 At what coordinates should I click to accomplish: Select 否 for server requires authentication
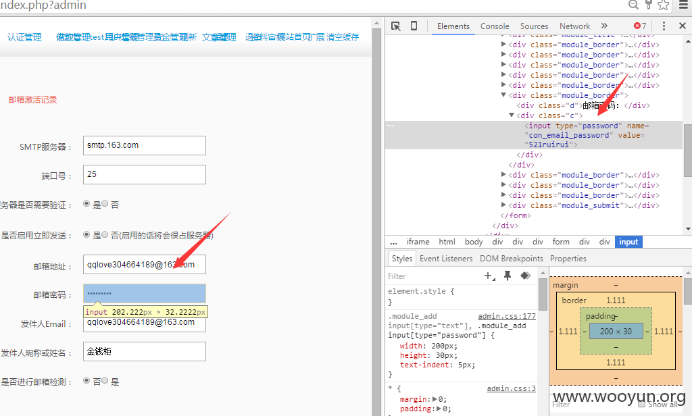click(105, 204)
